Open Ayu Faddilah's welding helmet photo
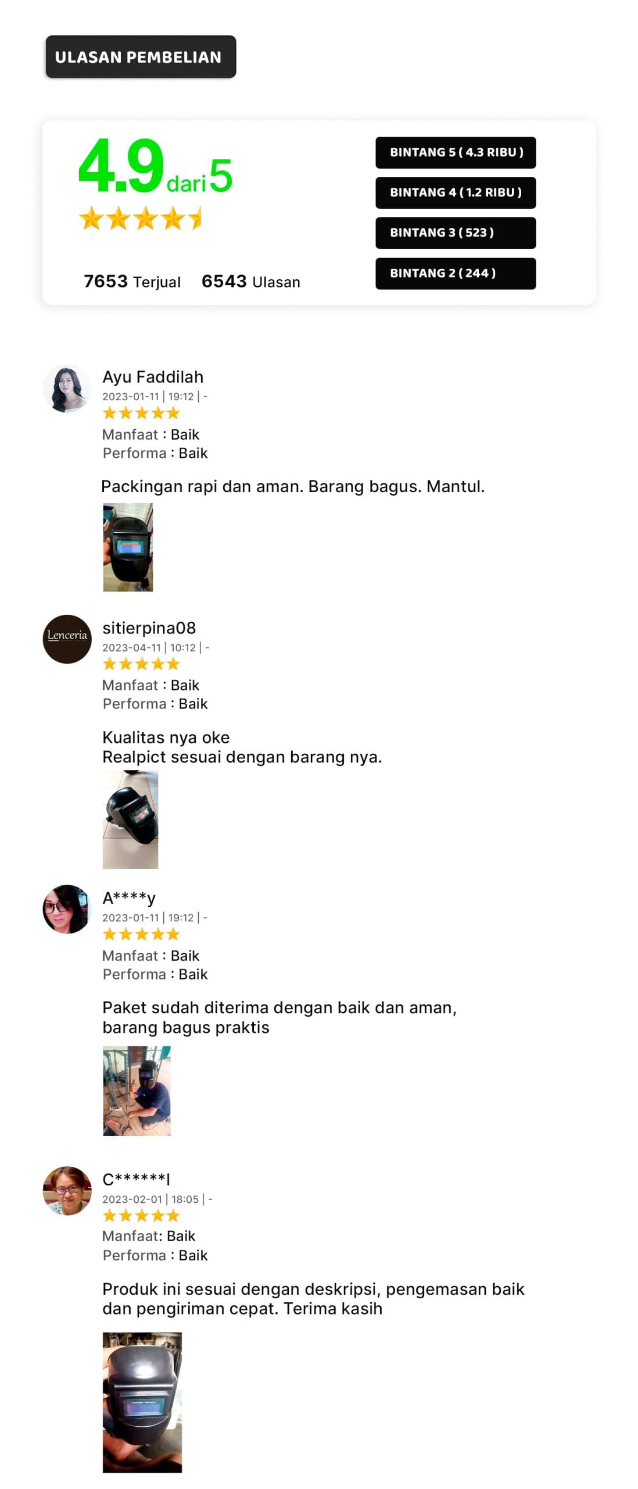Image resolution: width=638 pixels, height=1489 pixels. [128, 547]
